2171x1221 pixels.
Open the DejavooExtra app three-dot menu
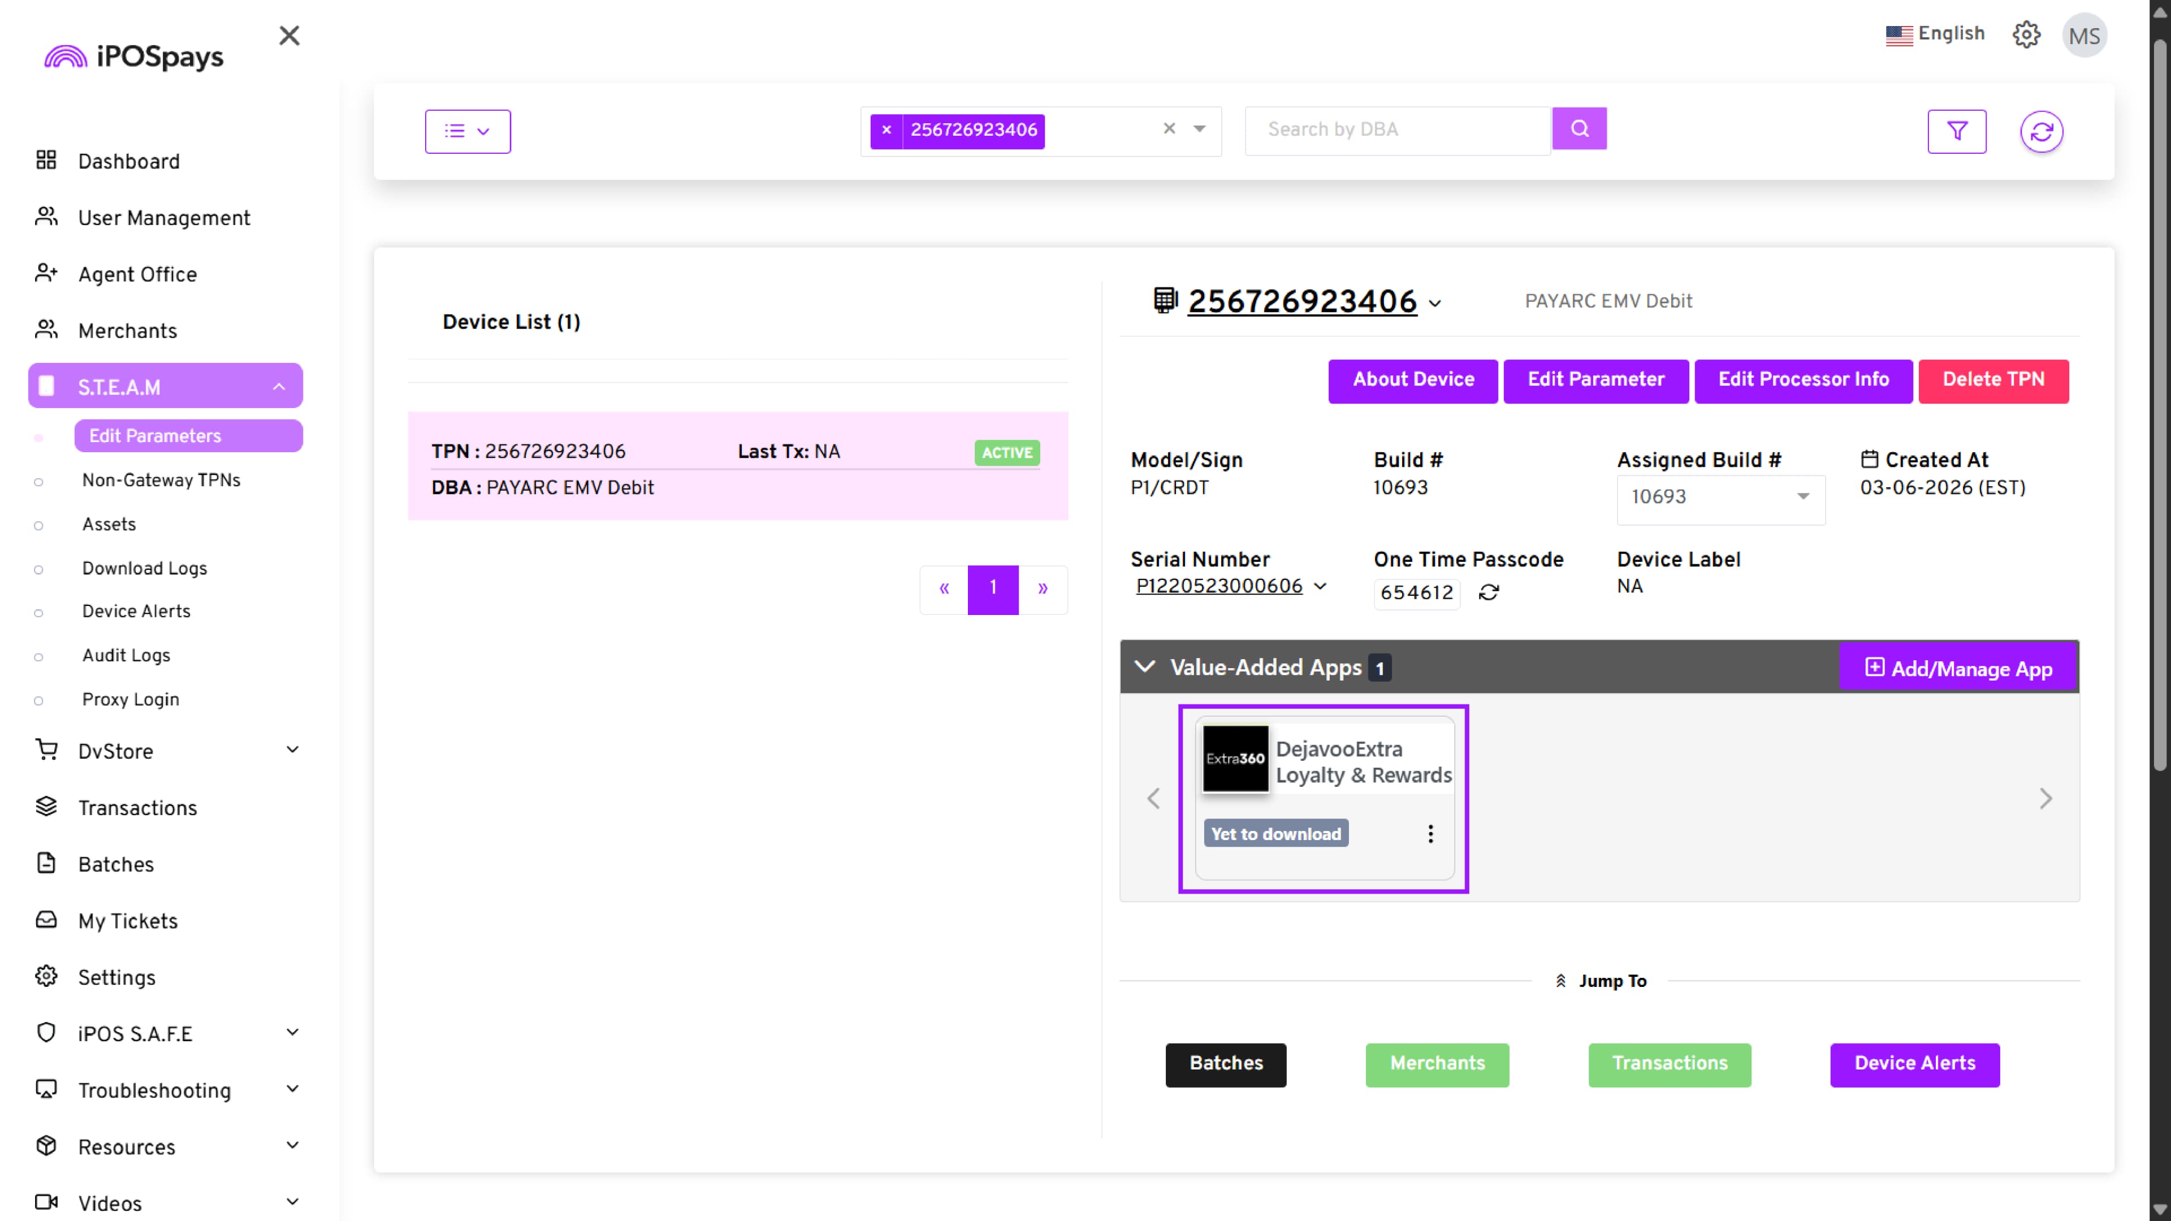click(1429, 833)
